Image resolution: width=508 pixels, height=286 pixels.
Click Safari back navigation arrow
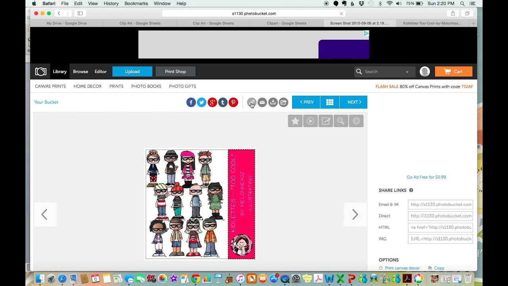click(x=59, y=14)
